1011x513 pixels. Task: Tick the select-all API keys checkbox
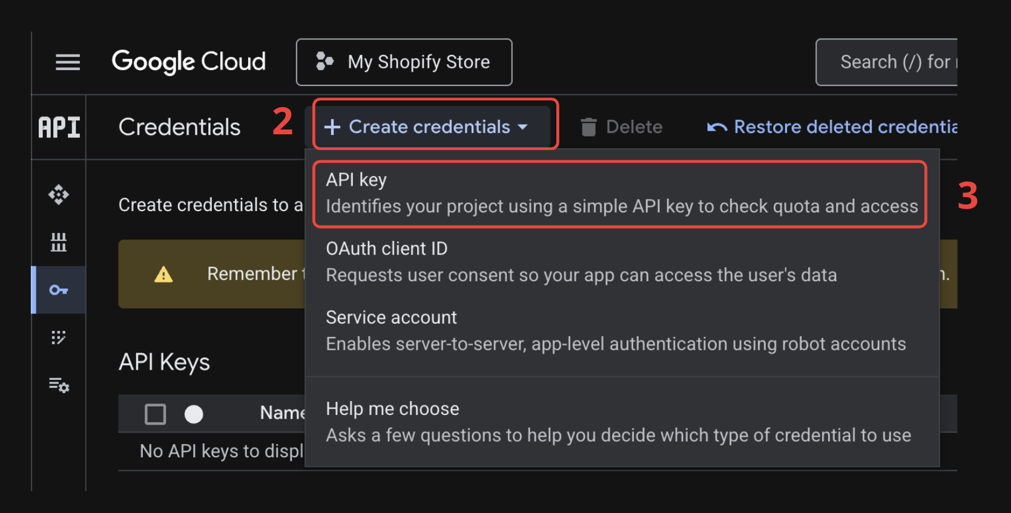(x=156, y=414)
